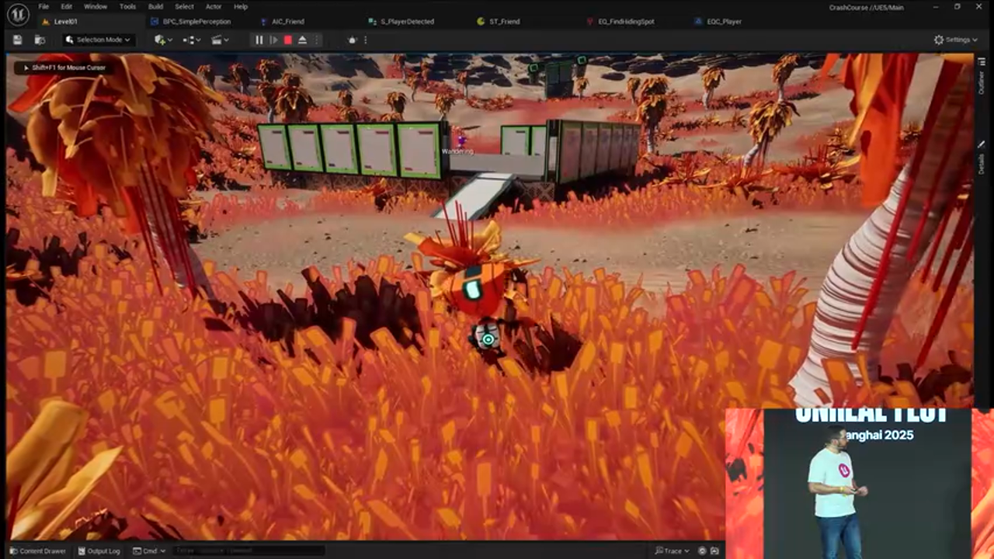Click the Quick Add to Project icon
Image resolution: width=994 pixels, height=559 pixels.
tap(161, 40)
